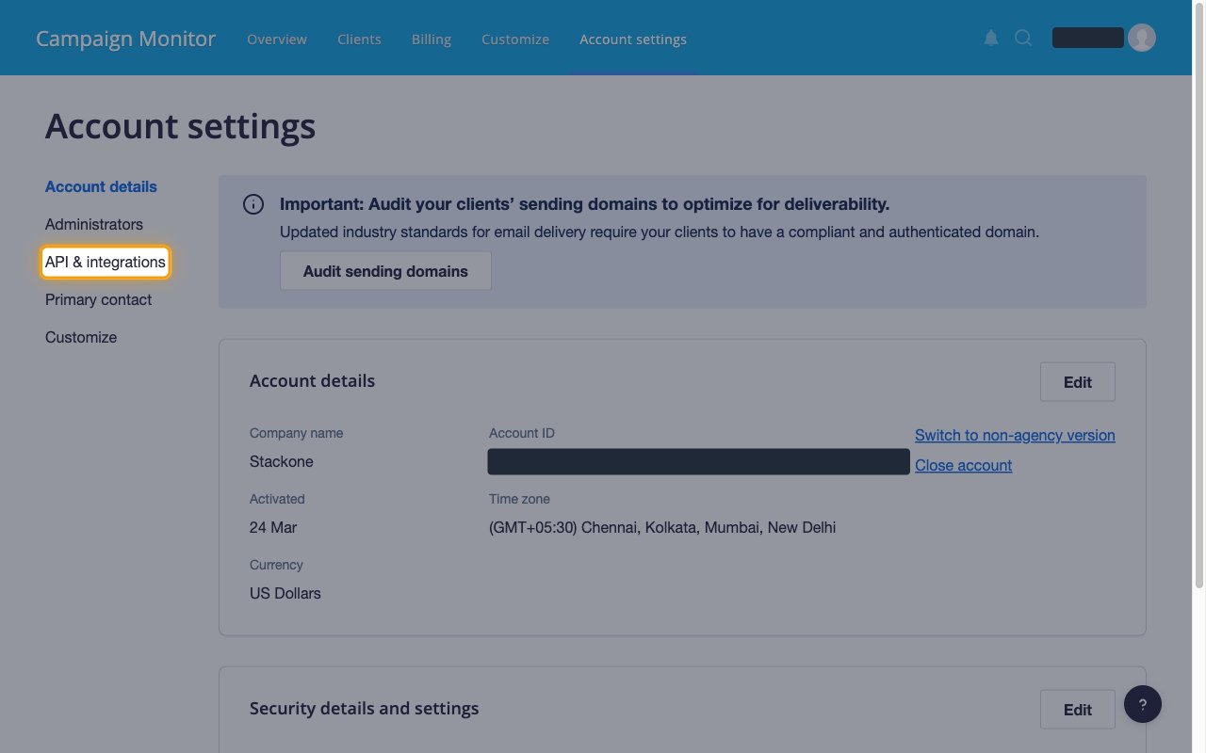Screen dimensions: 1206x753
Task: Click the Audit sending domains button
Action: 385,271
